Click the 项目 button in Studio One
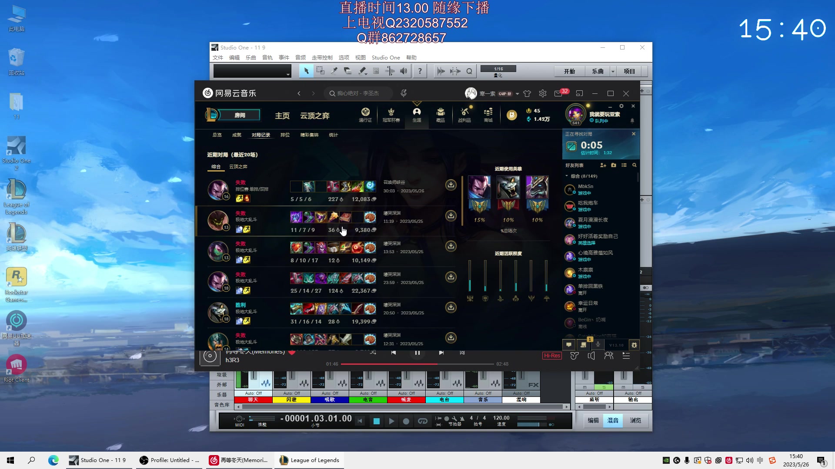835x469 pixels. tap(629, 71)
